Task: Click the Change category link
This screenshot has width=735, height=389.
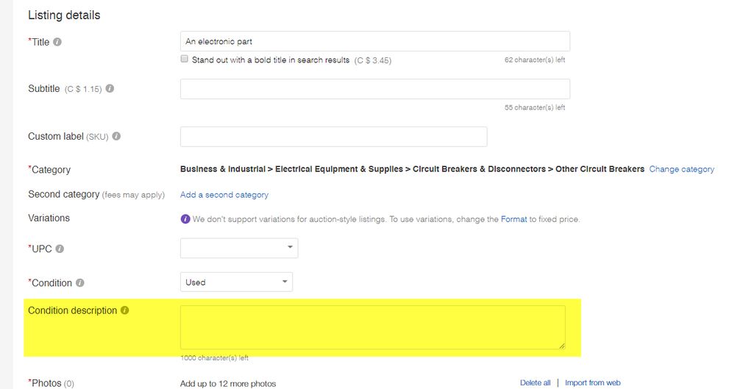Action: (x=681, y=169)
